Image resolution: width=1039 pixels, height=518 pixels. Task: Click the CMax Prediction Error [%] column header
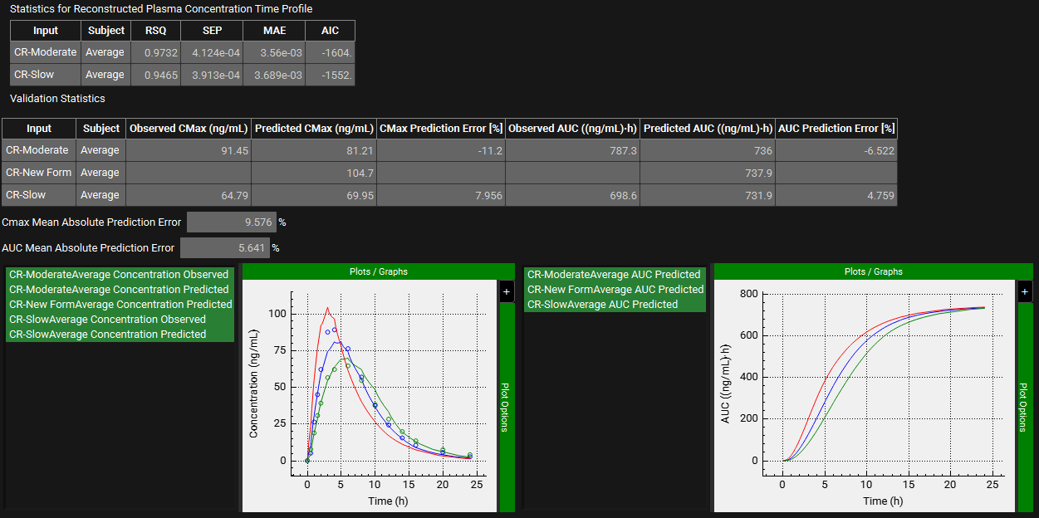tap(440, 129)
